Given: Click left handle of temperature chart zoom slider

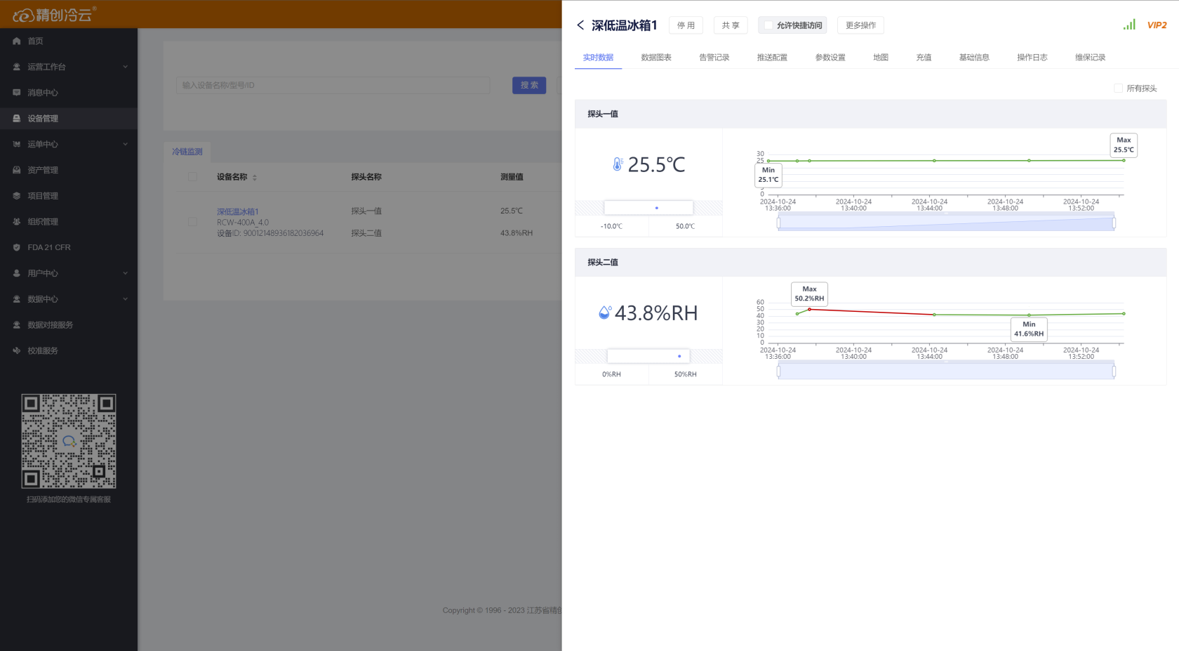Looking at the screenshot, I should [x=778, y=223].
